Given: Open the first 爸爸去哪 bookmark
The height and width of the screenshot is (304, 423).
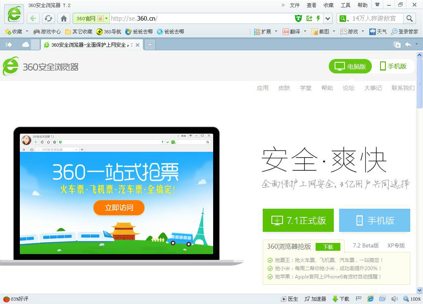Looking at the screenshot, I should point(139,31).
